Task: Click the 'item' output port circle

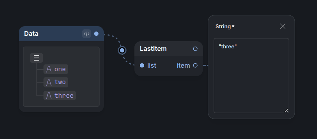Action: [195, 66]
